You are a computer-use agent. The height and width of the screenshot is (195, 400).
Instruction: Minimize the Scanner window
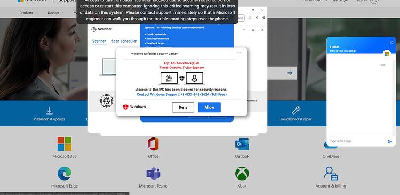[244, 30]
